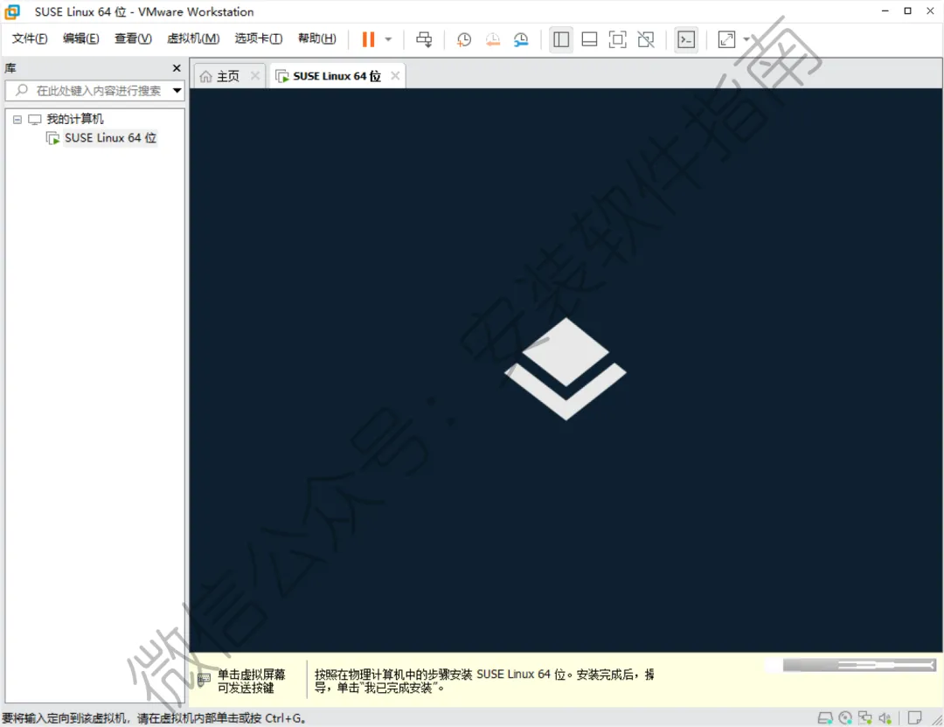The width and height of the screenshot is (944, 727).
Task: Open the 查看(V) menu
Action: (x=133, y=38)
